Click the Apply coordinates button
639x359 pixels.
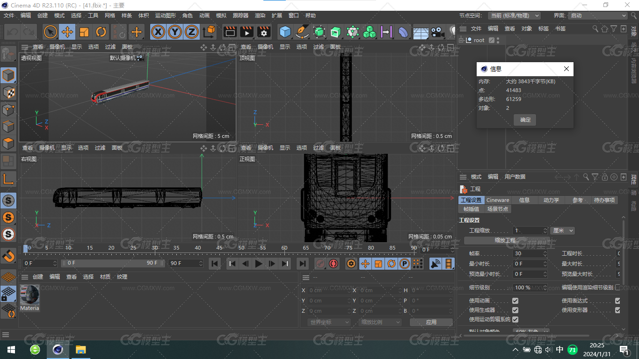pyautogui.click(x=431, y=322)
